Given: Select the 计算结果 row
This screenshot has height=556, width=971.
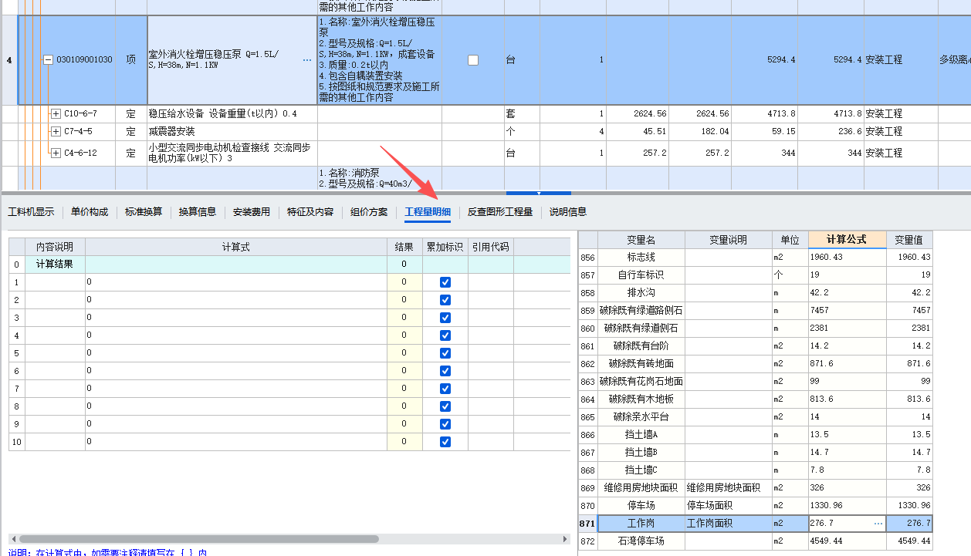Looking at the screenshot, I should [289, 265].
